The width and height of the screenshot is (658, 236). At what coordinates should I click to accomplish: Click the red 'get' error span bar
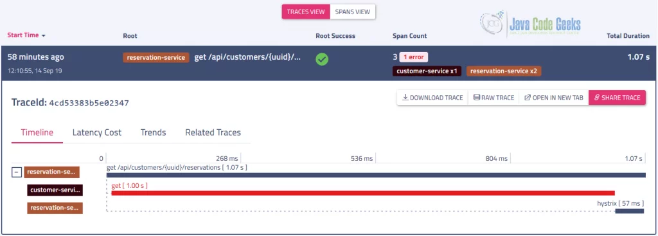363,193
